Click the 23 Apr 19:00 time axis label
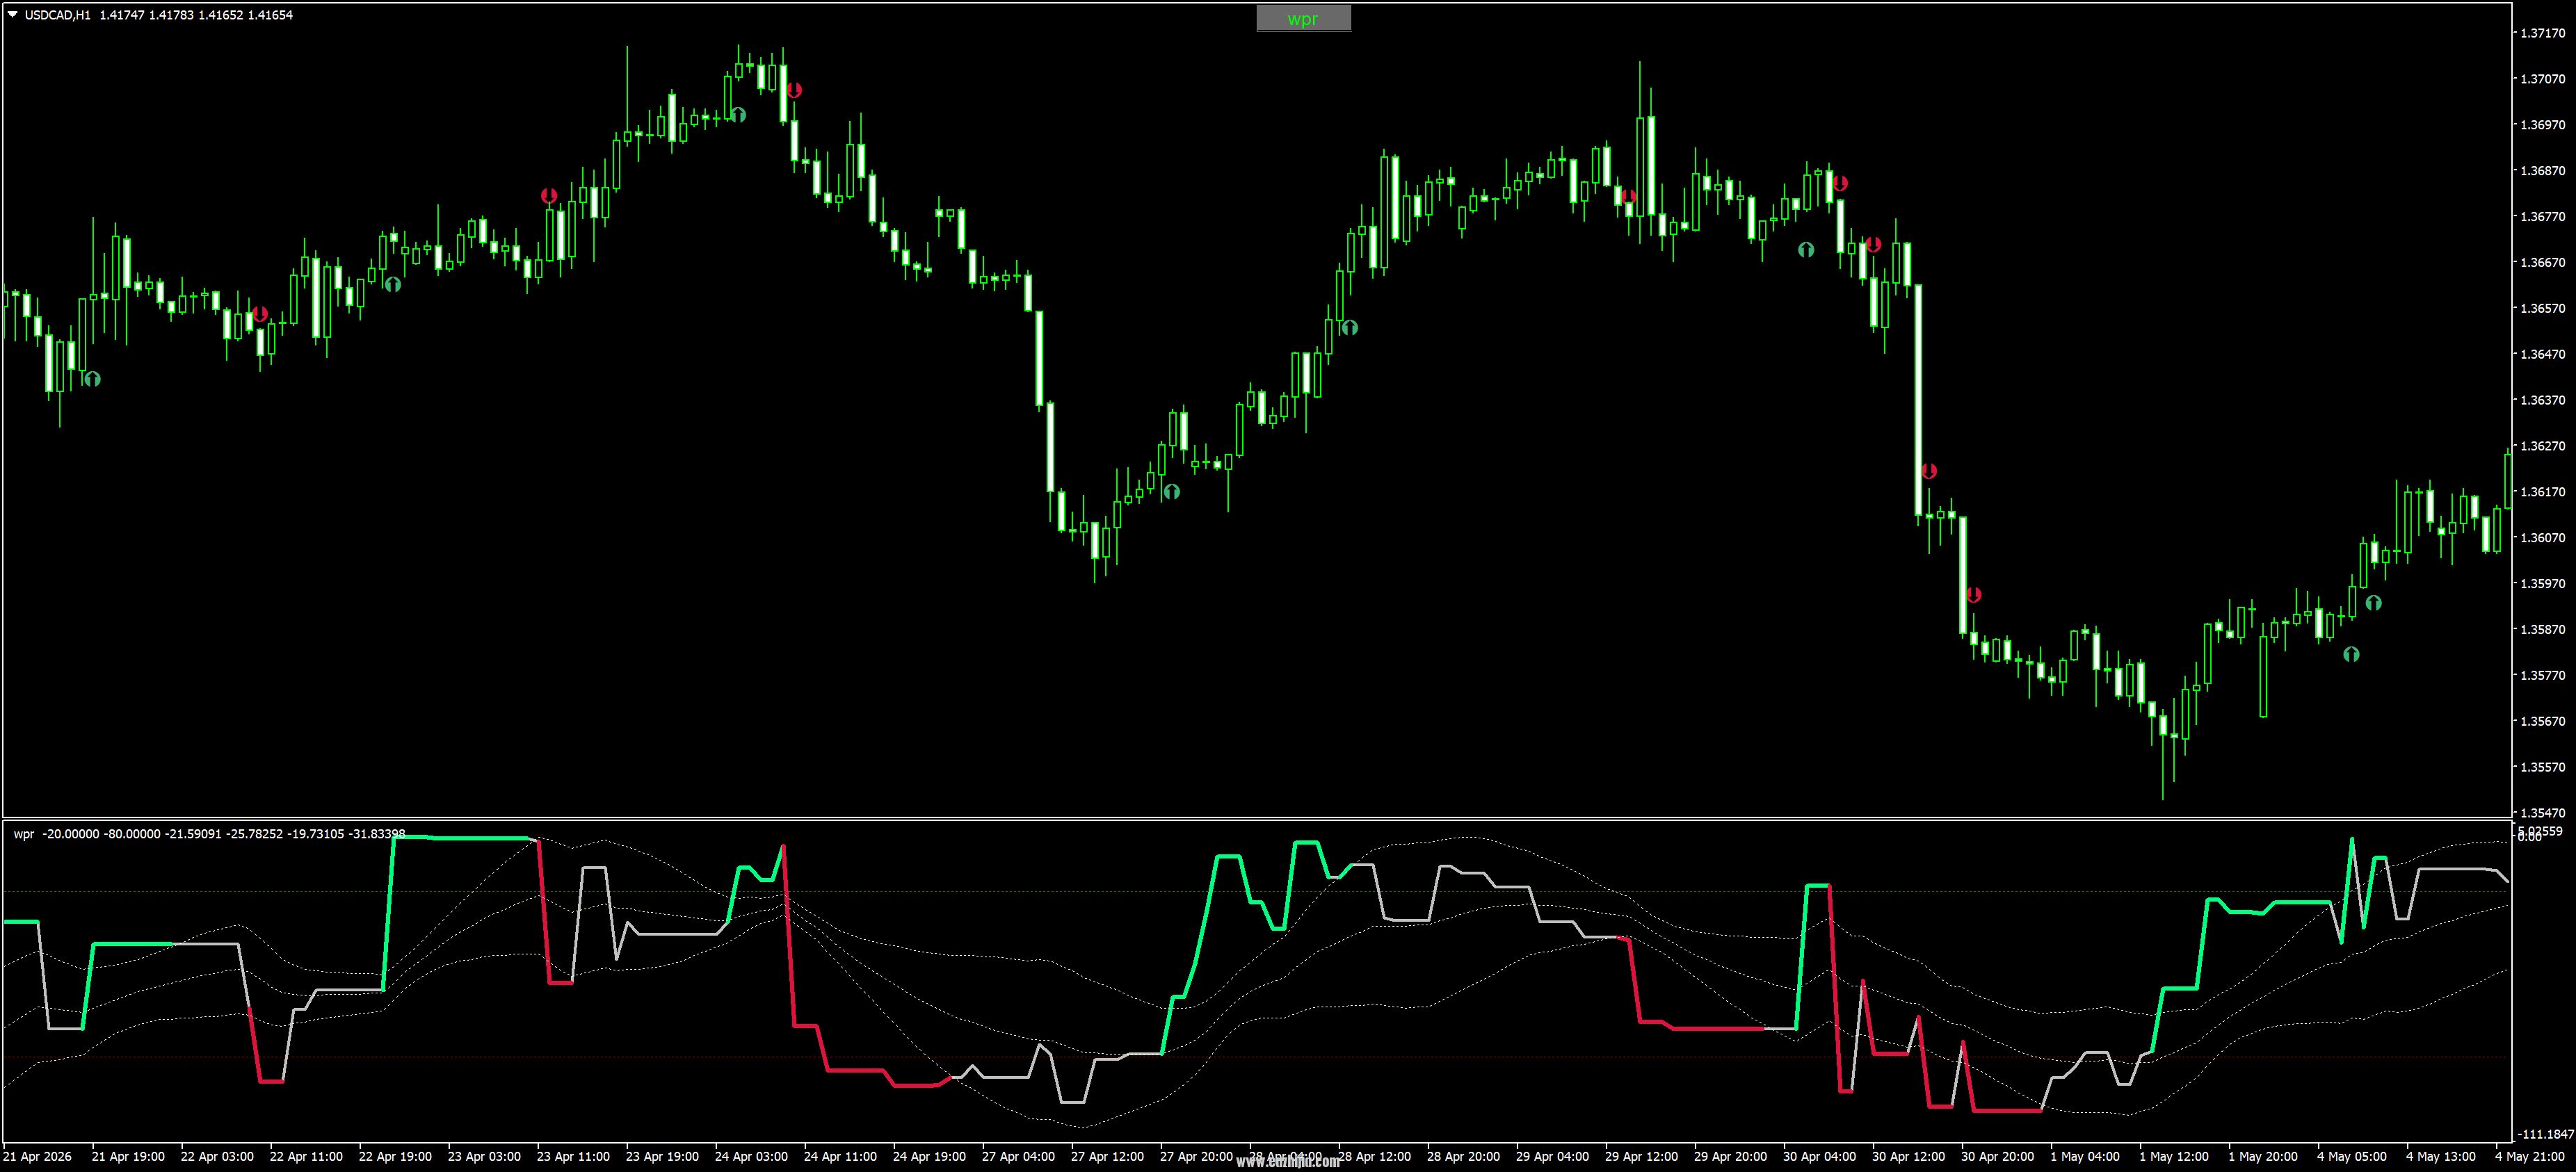Viewport: 2576px width, 1172px height. click(662, 1157)
